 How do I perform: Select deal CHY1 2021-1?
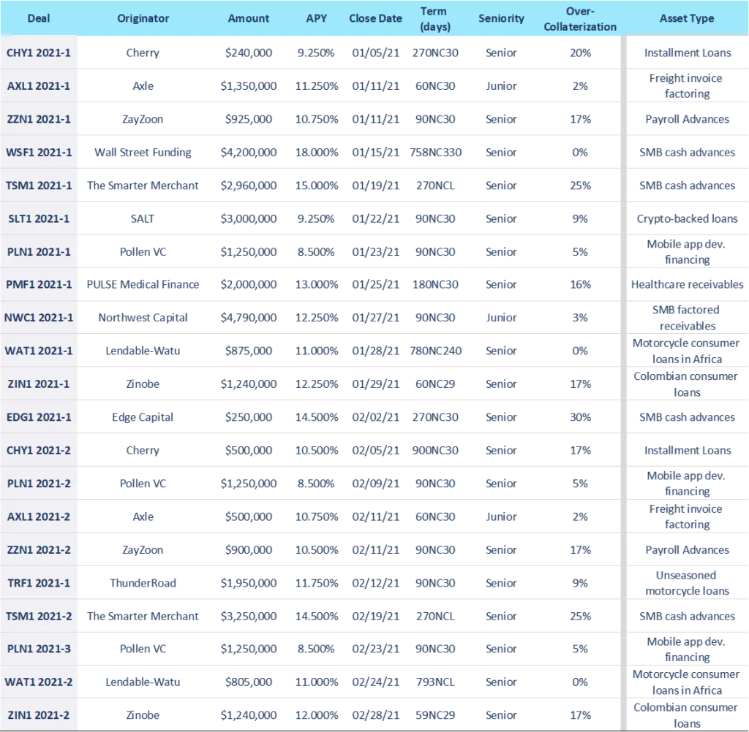[x=39, y=53]
